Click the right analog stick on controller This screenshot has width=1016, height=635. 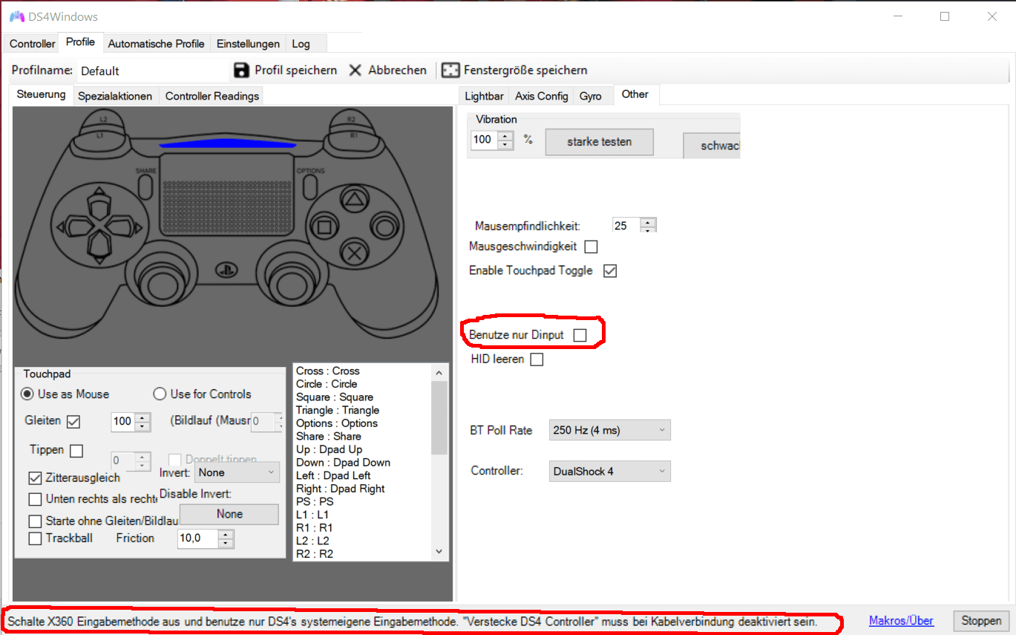[x=290, y=282]
